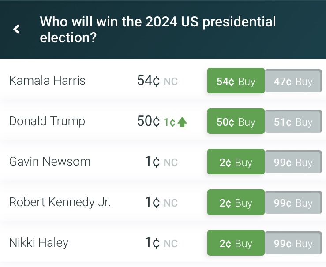326x267 pixels.
Task: Open the Nikki Haley contract name
Action: point(39,243)
